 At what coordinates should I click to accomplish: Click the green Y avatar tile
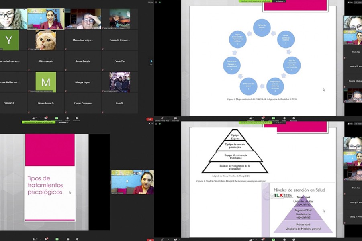(x=9, y=40)
